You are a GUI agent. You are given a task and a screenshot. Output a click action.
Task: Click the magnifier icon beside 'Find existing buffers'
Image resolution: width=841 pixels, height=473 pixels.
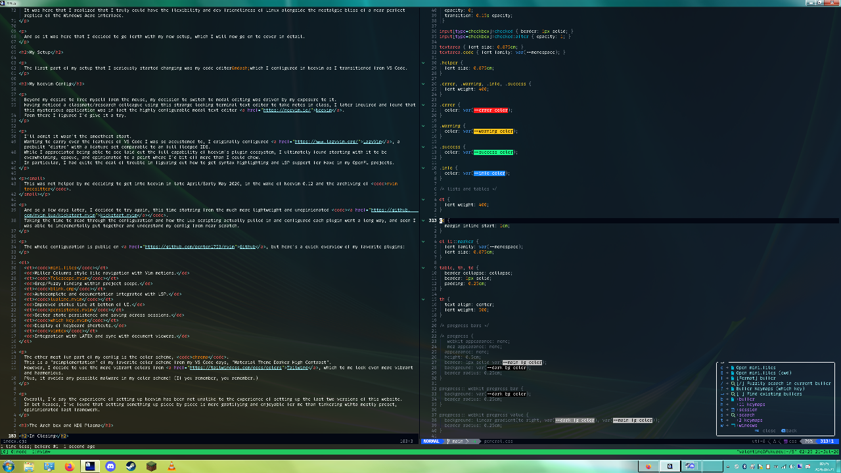pos(733,394)
